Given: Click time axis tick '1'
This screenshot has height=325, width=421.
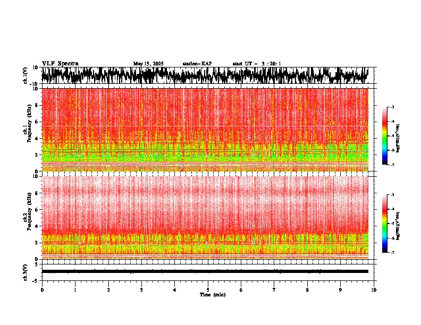Looking at the screenshot, I should pyautogui.click(x=75, y=290).
